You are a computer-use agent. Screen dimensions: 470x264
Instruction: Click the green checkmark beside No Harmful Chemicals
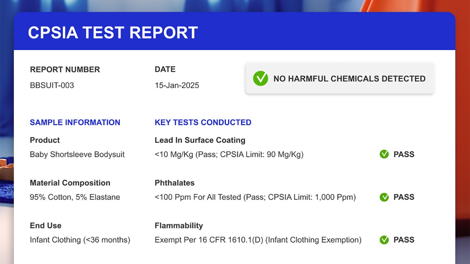click(x=260, y=78)
